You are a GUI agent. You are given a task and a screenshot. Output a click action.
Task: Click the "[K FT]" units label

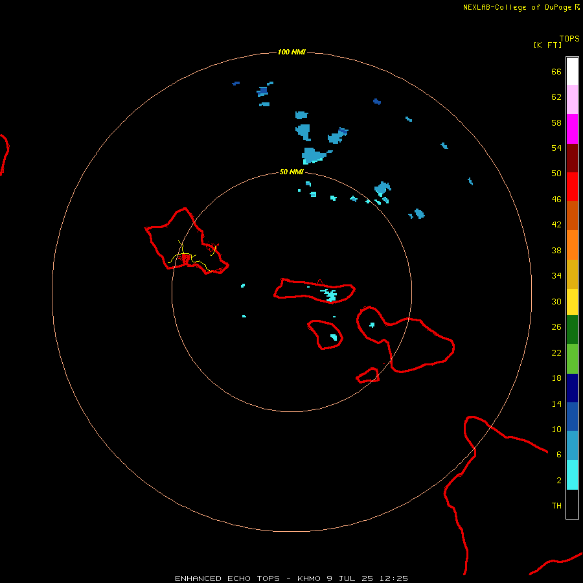tap(547, 45)
